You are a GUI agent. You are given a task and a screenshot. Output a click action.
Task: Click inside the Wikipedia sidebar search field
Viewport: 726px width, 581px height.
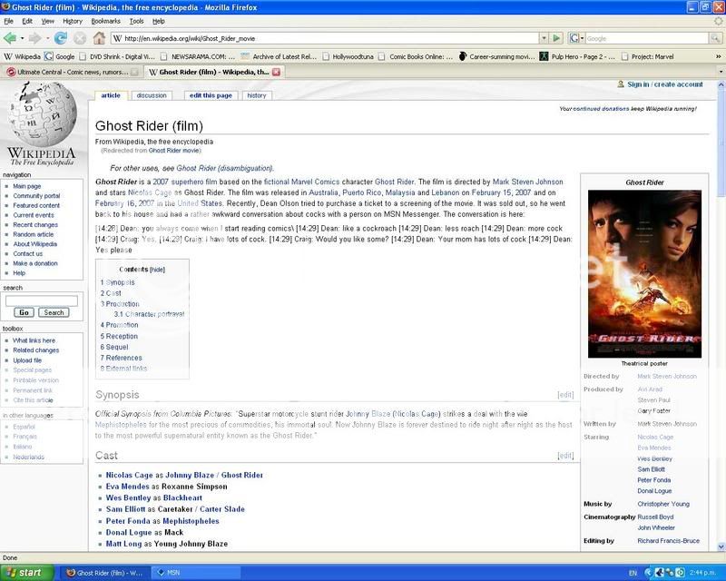tap(42, 301)
